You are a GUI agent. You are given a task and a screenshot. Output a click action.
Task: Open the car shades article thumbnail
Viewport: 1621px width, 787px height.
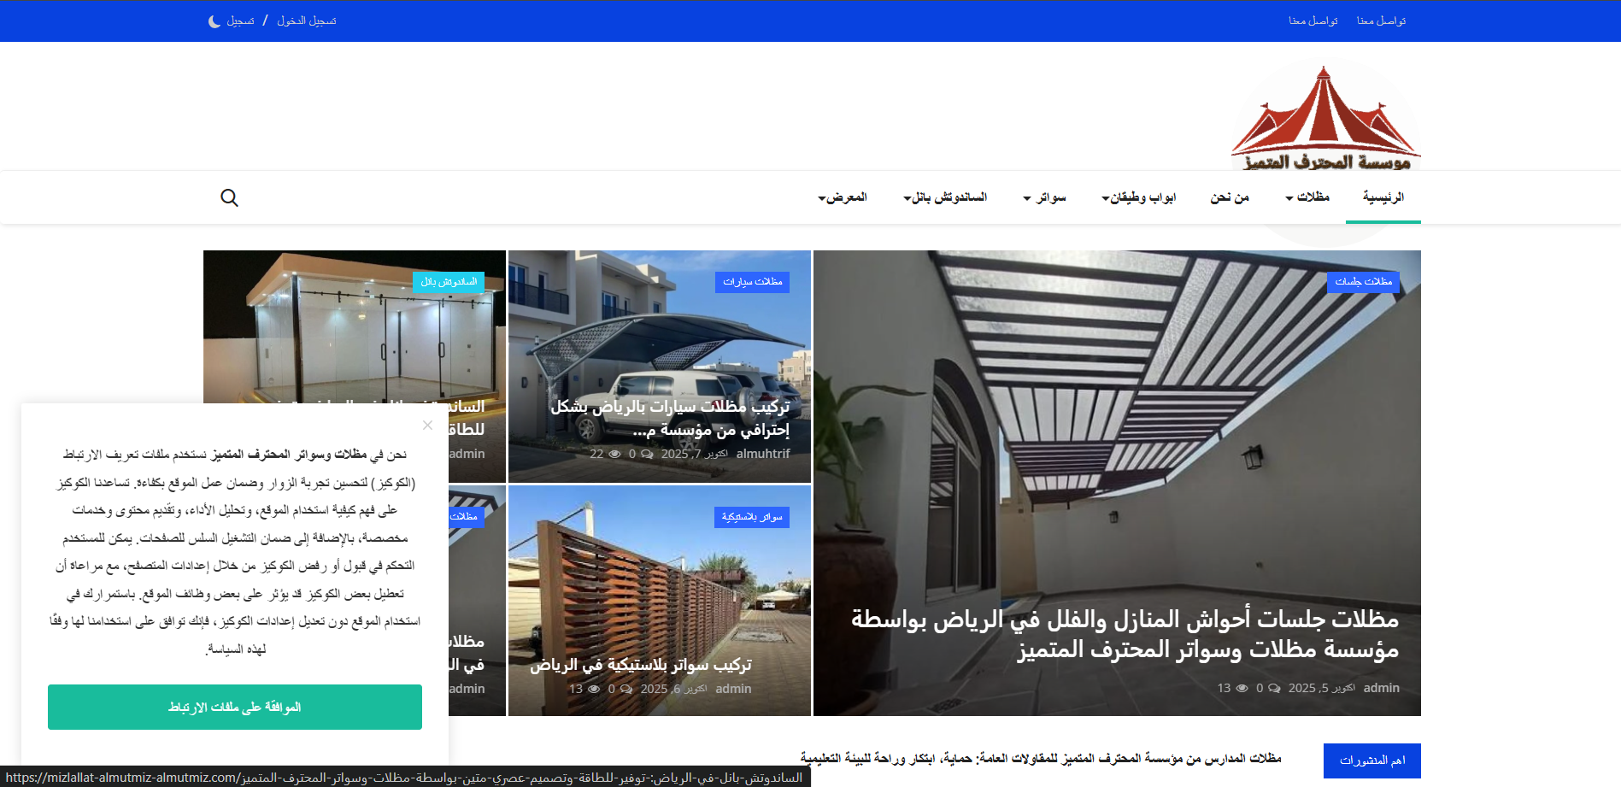click(x=659, y=342)
